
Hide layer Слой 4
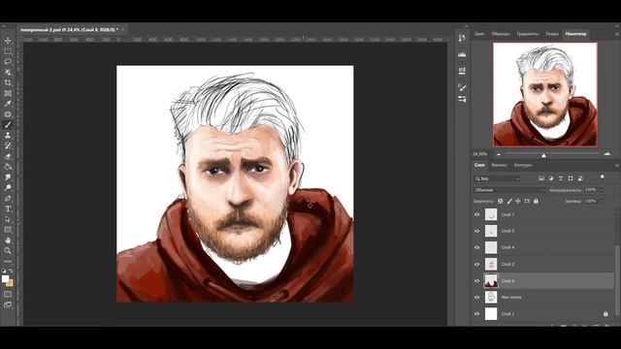476,247
